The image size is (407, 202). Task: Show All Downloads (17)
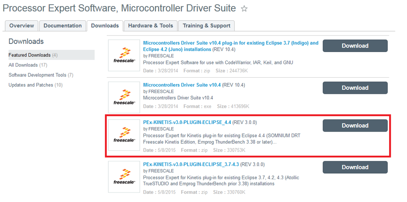tap(28, 65)
